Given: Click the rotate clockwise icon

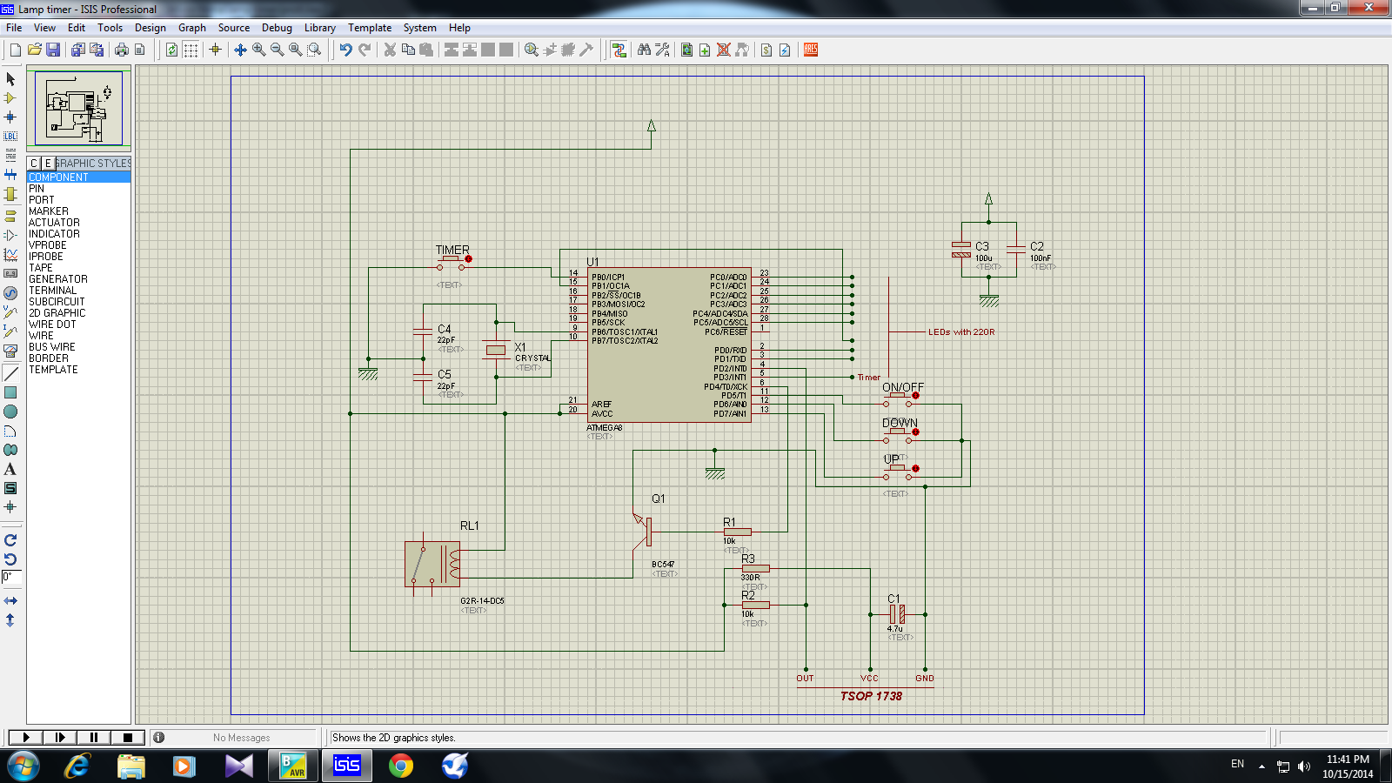Looking at the screenshot, I should 10,540.
